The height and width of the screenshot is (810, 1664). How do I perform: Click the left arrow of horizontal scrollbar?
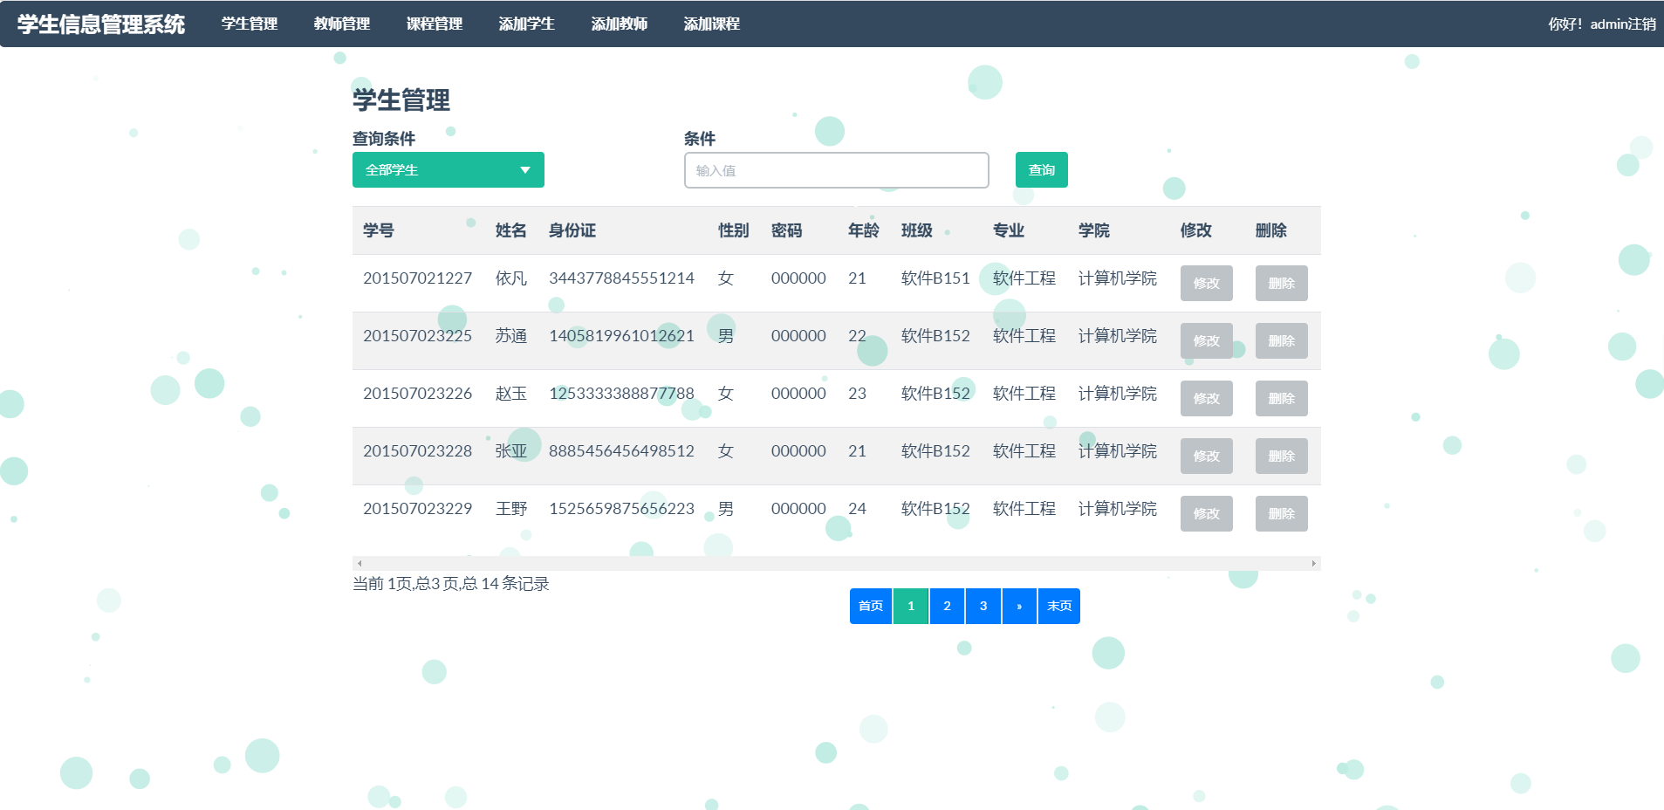click(x=360, y=563)
